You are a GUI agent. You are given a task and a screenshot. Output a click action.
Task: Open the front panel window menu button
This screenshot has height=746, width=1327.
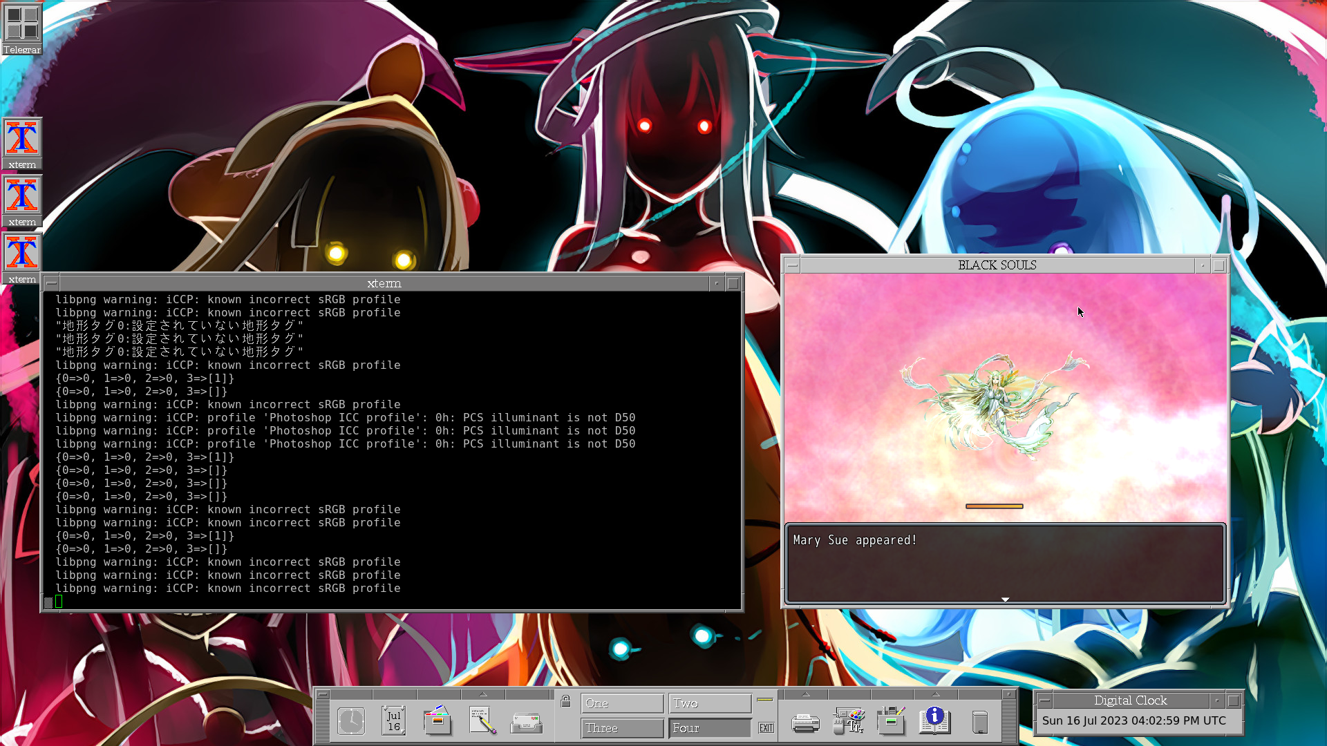point(322,694)
